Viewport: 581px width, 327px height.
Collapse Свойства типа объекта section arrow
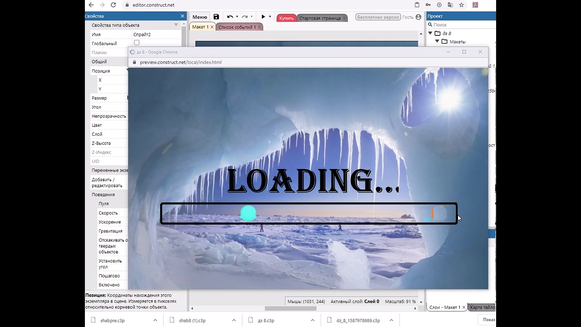click(x=176, y=25)
